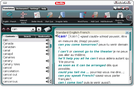Play audio for 'Canada' in list
Viewport: 134px width, 108px height.
tap(47, 44)
